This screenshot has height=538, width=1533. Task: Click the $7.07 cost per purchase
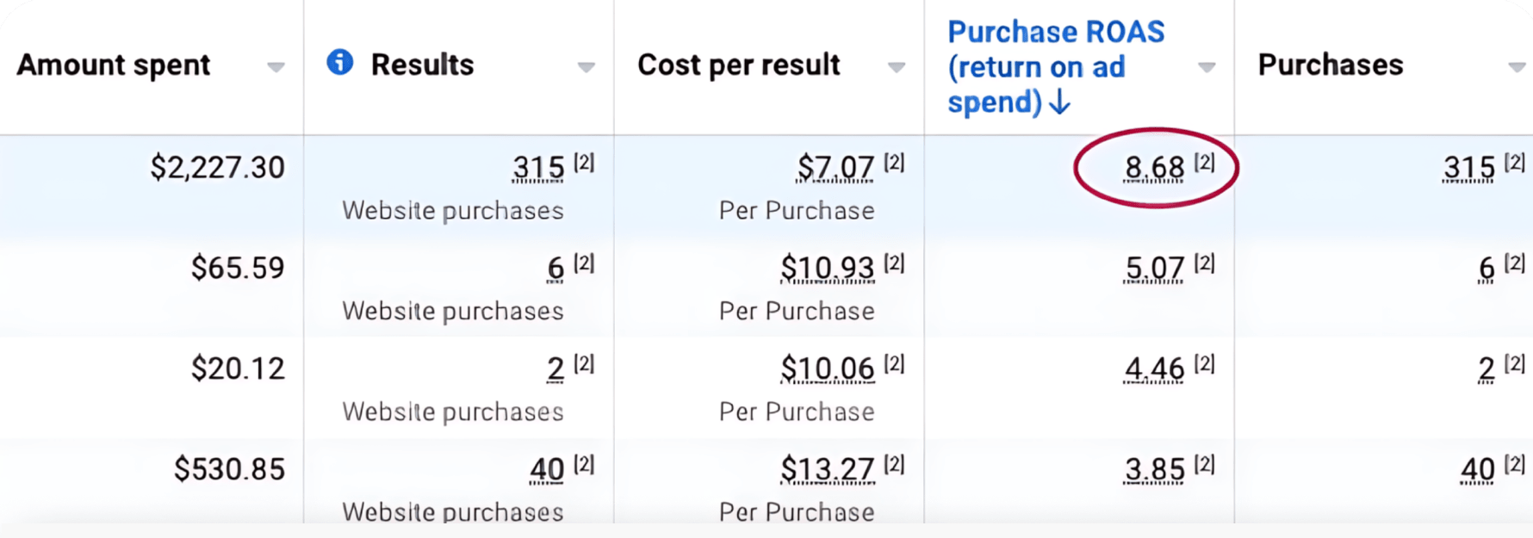tap(835, 167)
